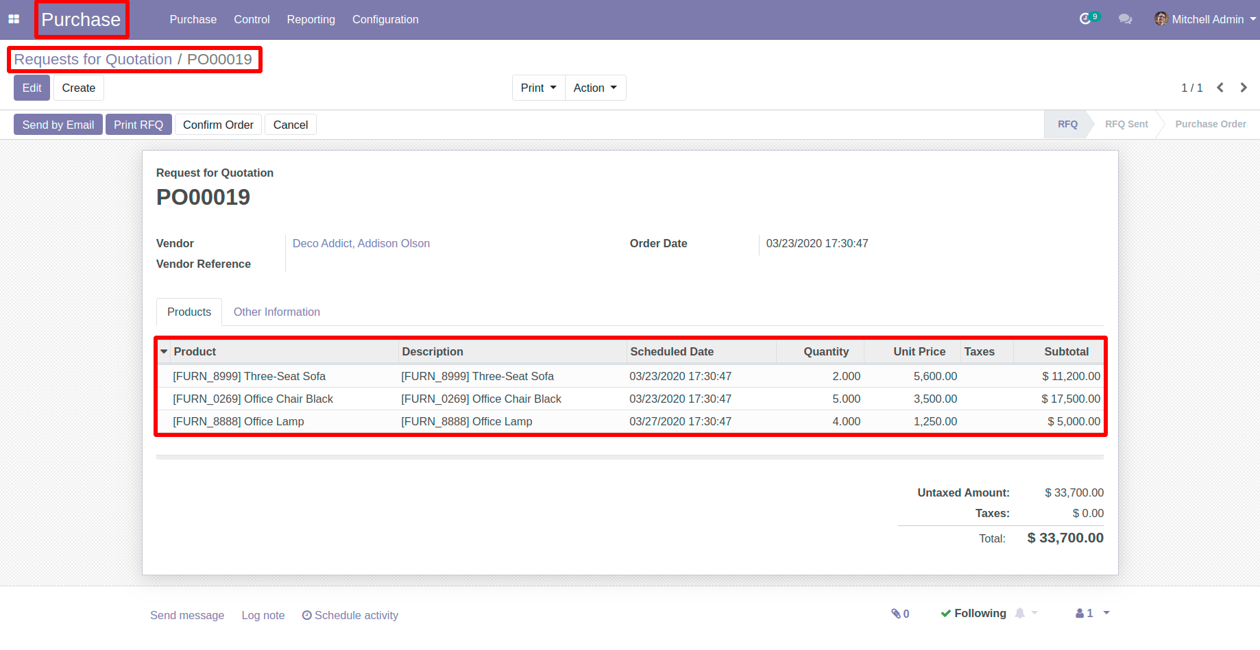Screen dimensions: 1260x650
Task: Open the Print dropdown
Action: pos(539,88)
